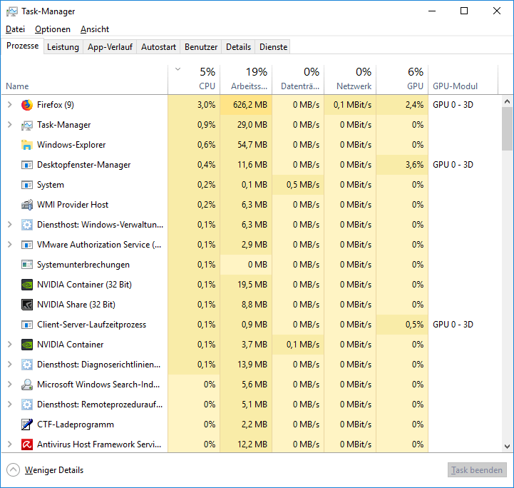Click the Diensthost Diagnoserichtlinien gear icon
Screen dimensions: 514x488
tap(27, 365)
